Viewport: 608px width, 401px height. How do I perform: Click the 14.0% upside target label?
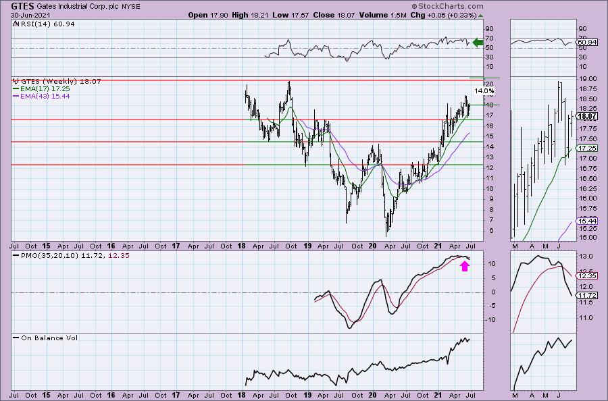[x=484, y=91]
